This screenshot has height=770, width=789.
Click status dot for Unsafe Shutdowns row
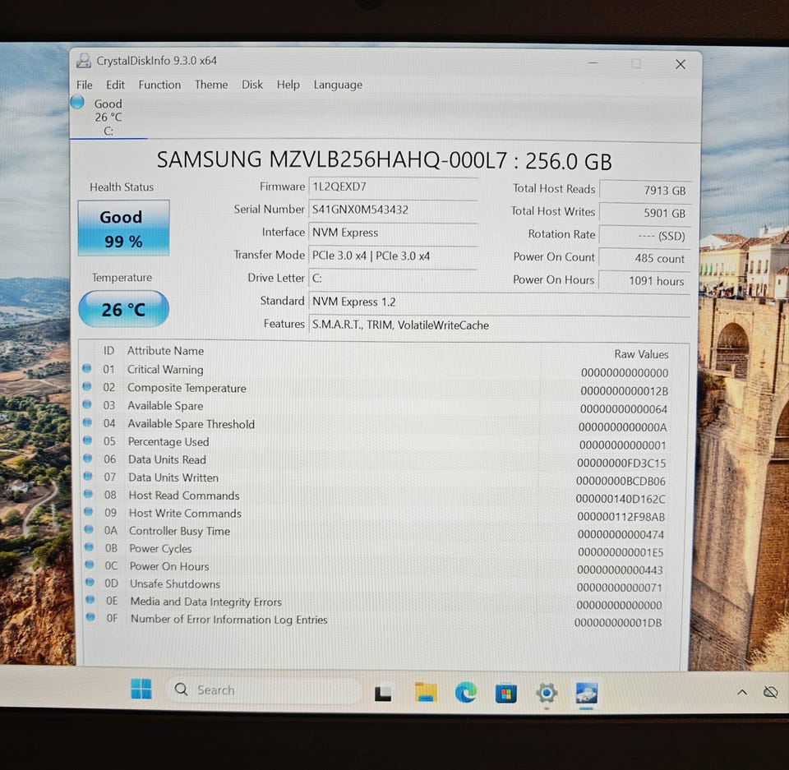tap(90, 582)
